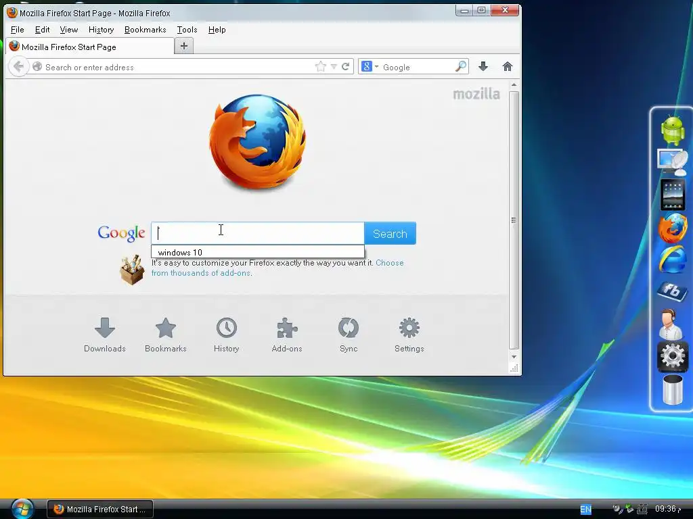Open the Edit menu

pyautogui.click(x=42, y=30)
